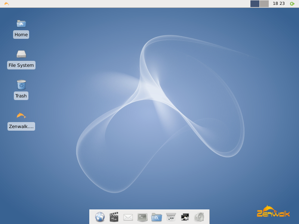Click the green logout icon in panel
The width and height of the screenshot is (299, 224).
click(292, 4)
